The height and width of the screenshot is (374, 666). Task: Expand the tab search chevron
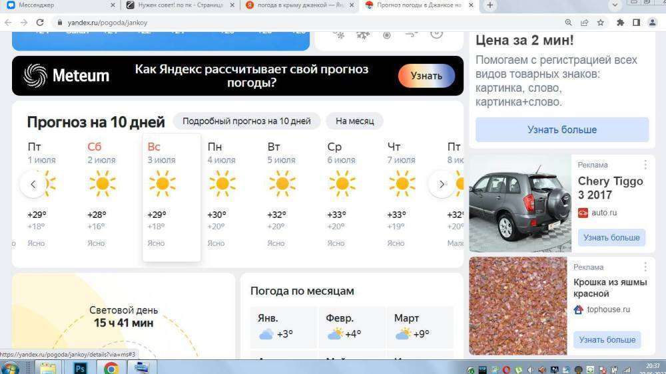615,5
